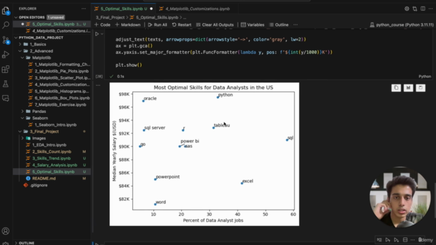Open the .gitignore file
Screen dimensions: 436x245
[x=39, y=185]
